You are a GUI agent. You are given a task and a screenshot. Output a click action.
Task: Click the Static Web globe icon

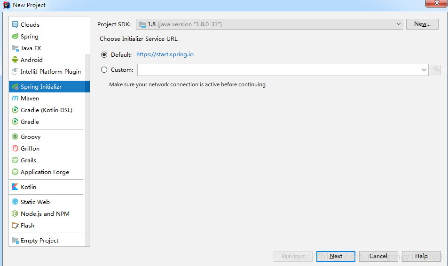tap(15, 202)
